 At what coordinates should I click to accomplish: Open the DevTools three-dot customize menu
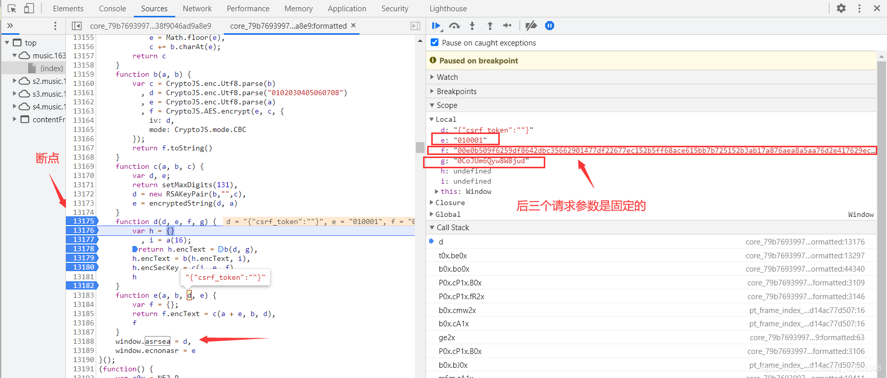click(859, 8)
